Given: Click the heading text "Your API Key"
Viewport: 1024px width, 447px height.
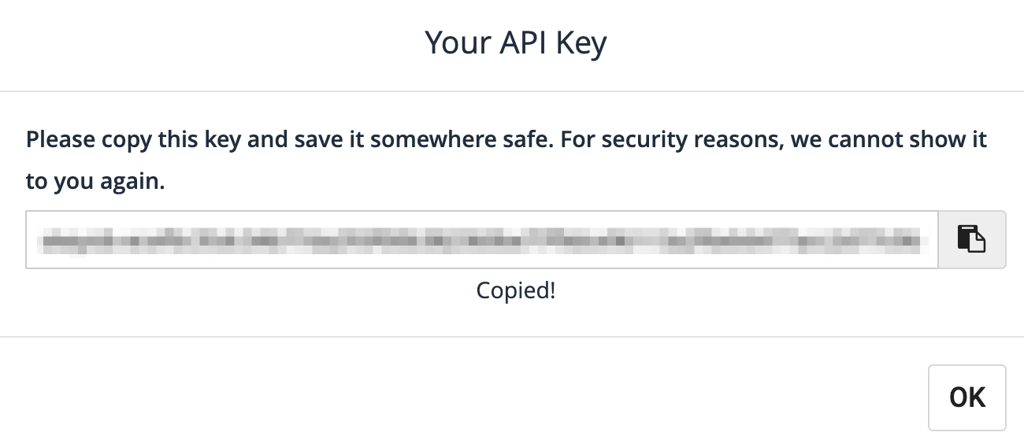Looking at the screenshot, I should (x=515, y=42).
